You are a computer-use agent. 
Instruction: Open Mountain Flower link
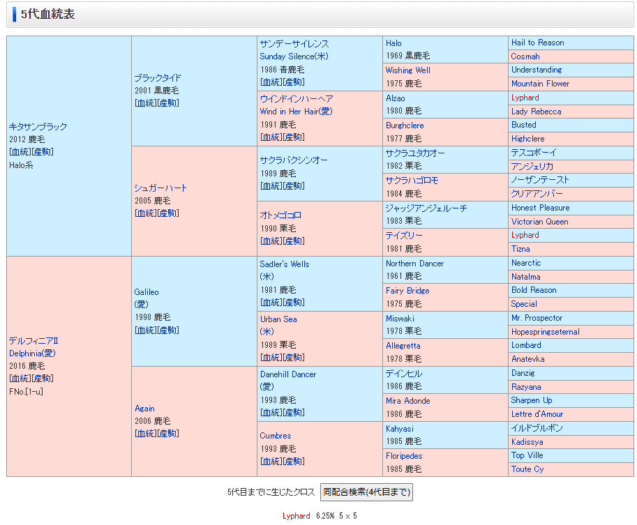point(540,84)
